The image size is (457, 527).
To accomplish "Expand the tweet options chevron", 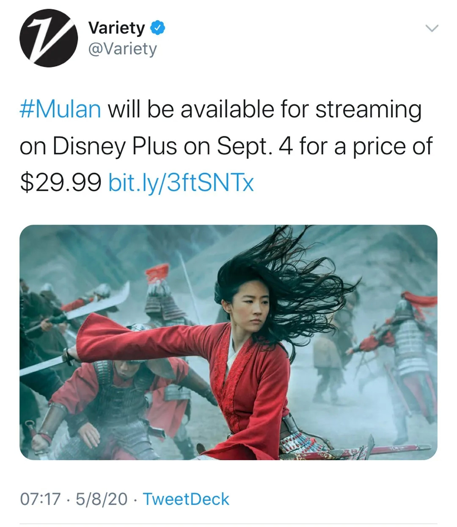I will tap(431, 28).
